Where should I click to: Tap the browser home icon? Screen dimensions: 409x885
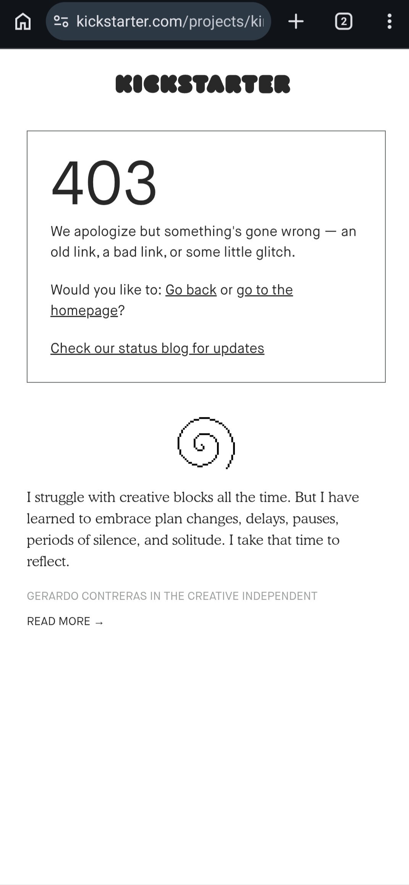pos(23,21)
